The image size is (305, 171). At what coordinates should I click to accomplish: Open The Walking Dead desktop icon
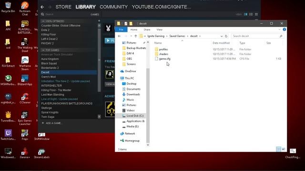coord(25,45)
